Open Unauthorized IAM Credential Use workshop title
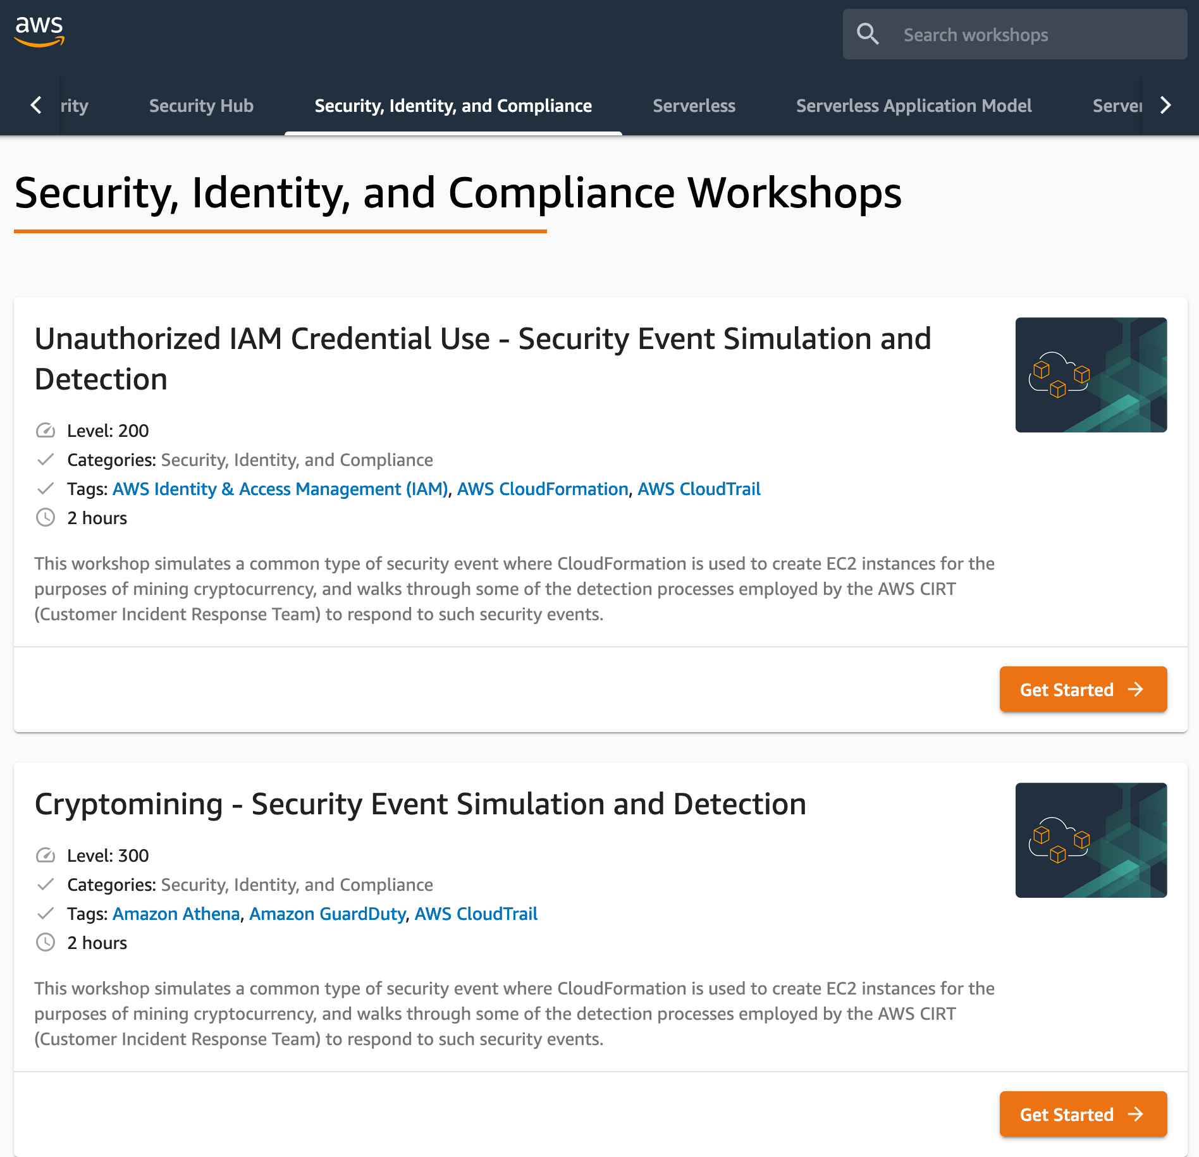The height and width of the screenshot is (1157, 1199). (x=483, y=358)
